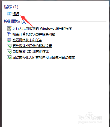Open 运行为以前版本的 Windows 编写的程序
This screenshot has width=110, height=127.
(x=42, y=29)
